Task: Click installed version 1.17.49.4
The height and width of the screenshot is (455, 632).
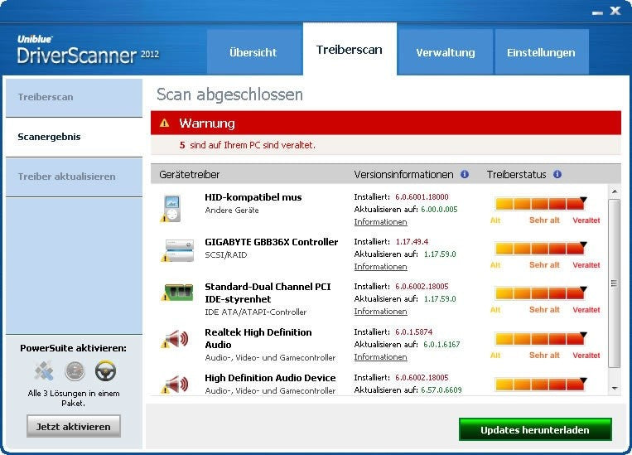Action: coord(412,242)
